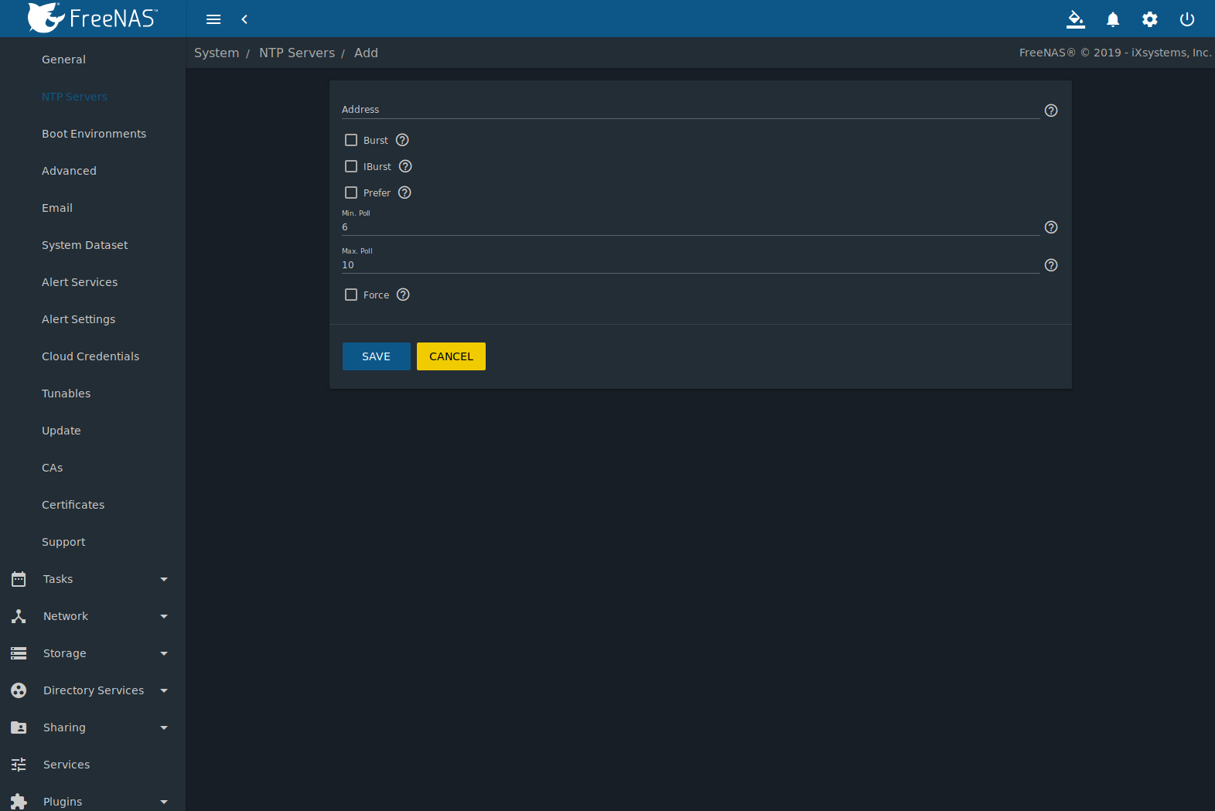Open the notifications bell

click(x=1113, y=19)
